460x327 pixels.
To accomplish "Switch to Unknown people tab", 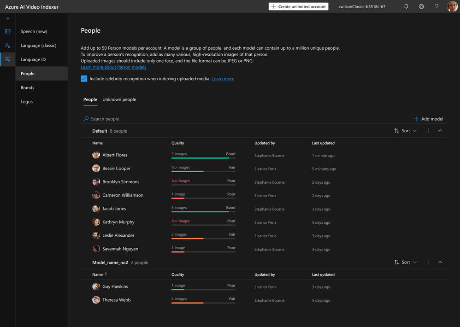I will [119, 99].
